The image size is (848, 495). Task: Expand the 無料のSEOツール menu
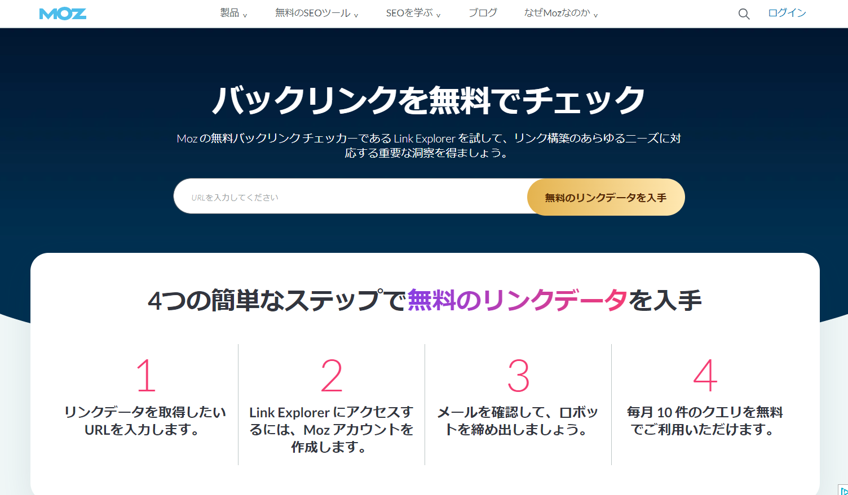[316, 13]
